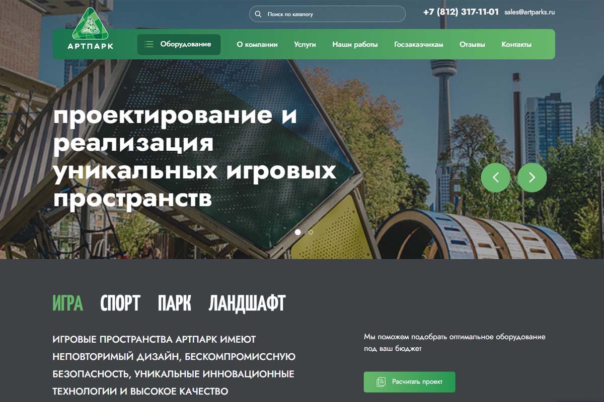Switch to the ЛАНДШАФТ category
The height and width of the screenshot is (402, 604).
[246, 303]
